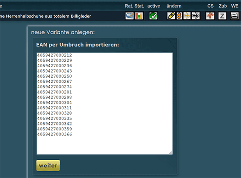241x178 pixels.
Task: Click EAN line 4059427000328
Action: (55, 113)
